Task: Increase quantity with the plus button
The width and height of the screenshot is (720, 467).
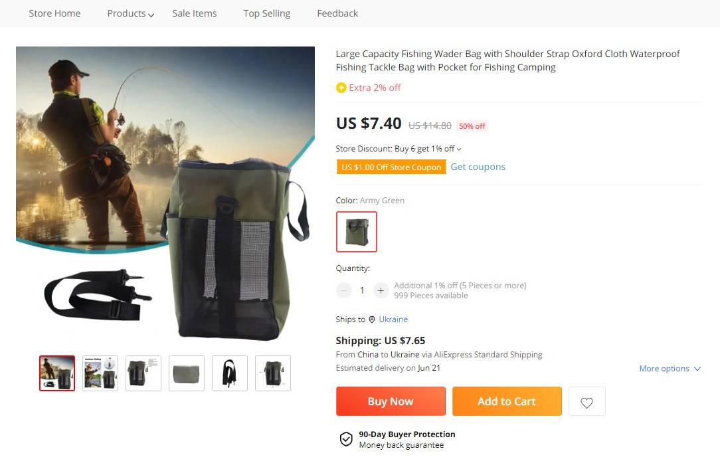Action: tap(381, 290)
